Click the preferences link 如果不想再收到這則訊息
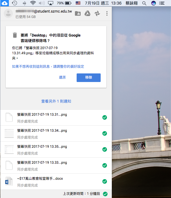 tap(48, 66)
